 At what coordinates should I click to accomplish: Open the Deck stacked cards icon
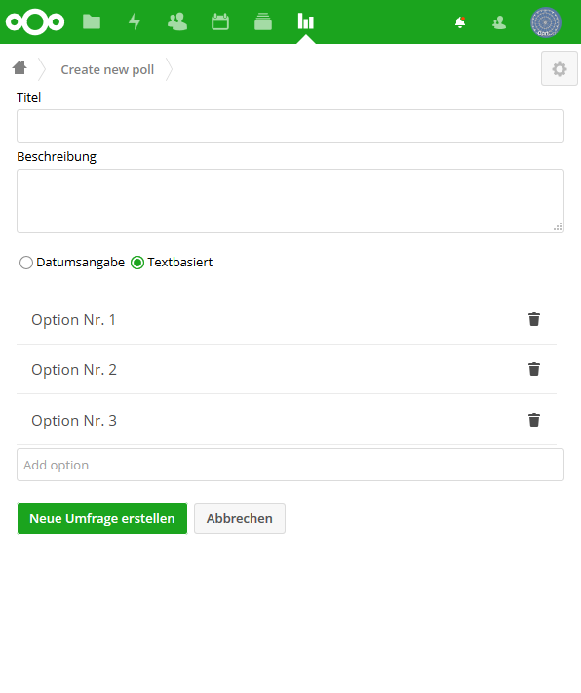click(x=262, y=21)
